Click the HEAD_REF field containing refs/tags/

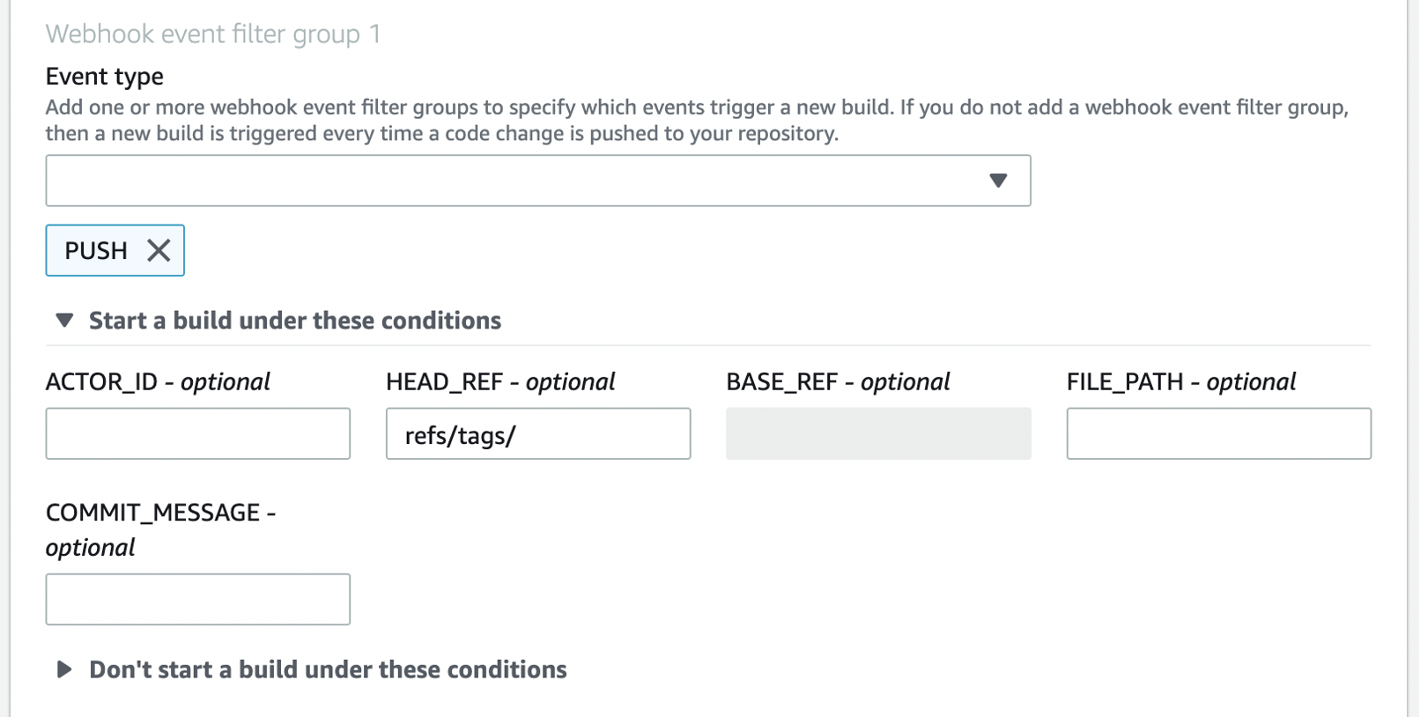(x=537, y=433)
